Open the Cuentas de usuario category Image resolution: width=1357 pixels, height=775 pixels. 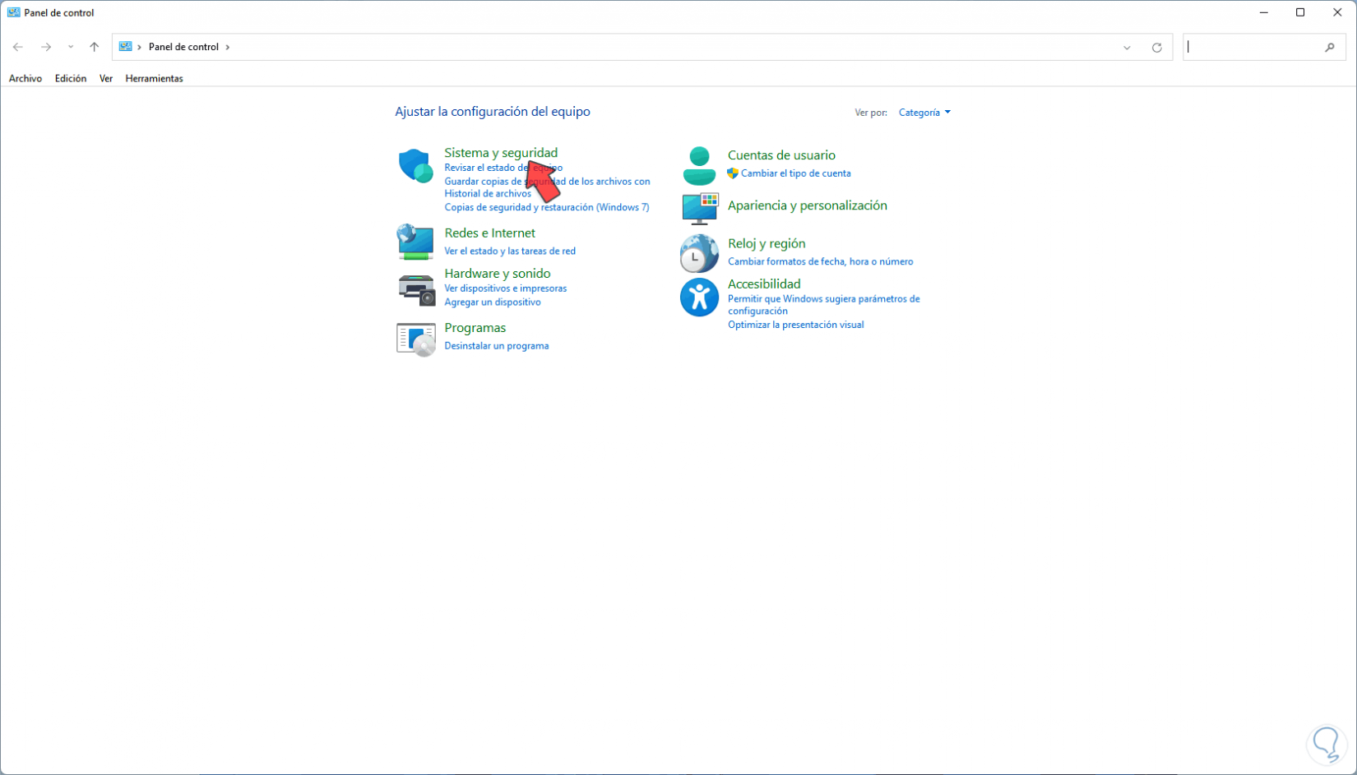(x=781, y=155)
